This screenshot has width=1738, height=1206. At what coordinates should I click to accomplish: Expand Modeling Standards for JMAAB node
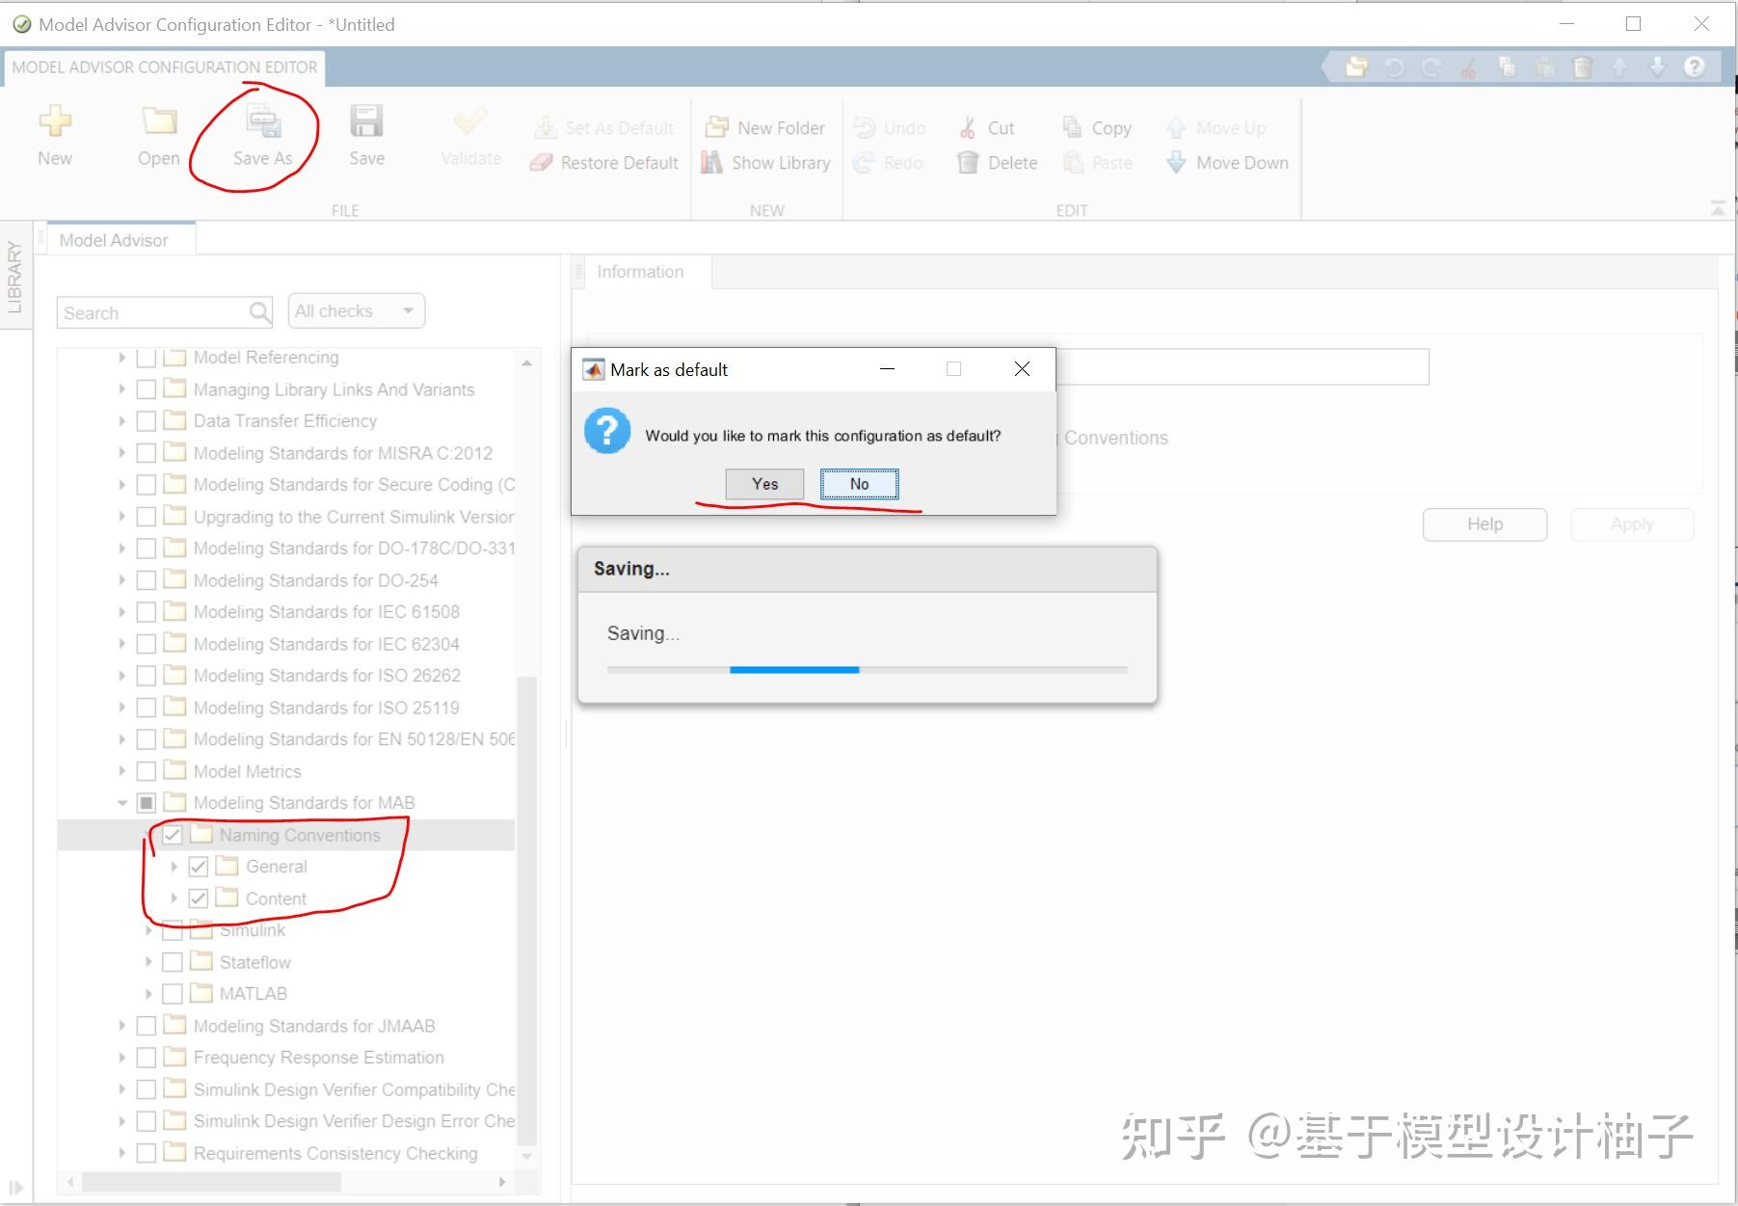point(121,1026)
